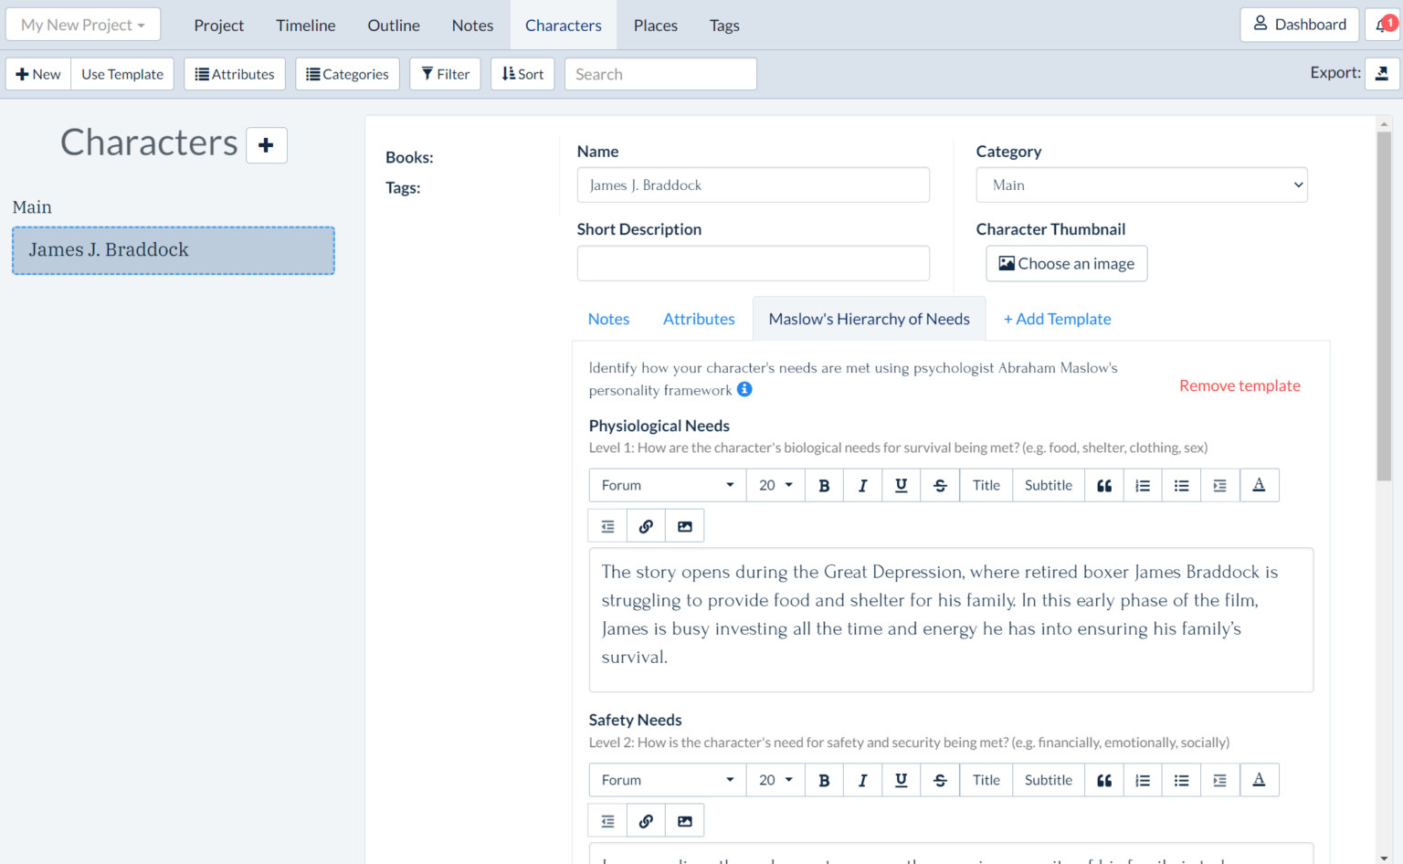Open Forum font dropdown in Physiological Needs

[x=667, y=486]
